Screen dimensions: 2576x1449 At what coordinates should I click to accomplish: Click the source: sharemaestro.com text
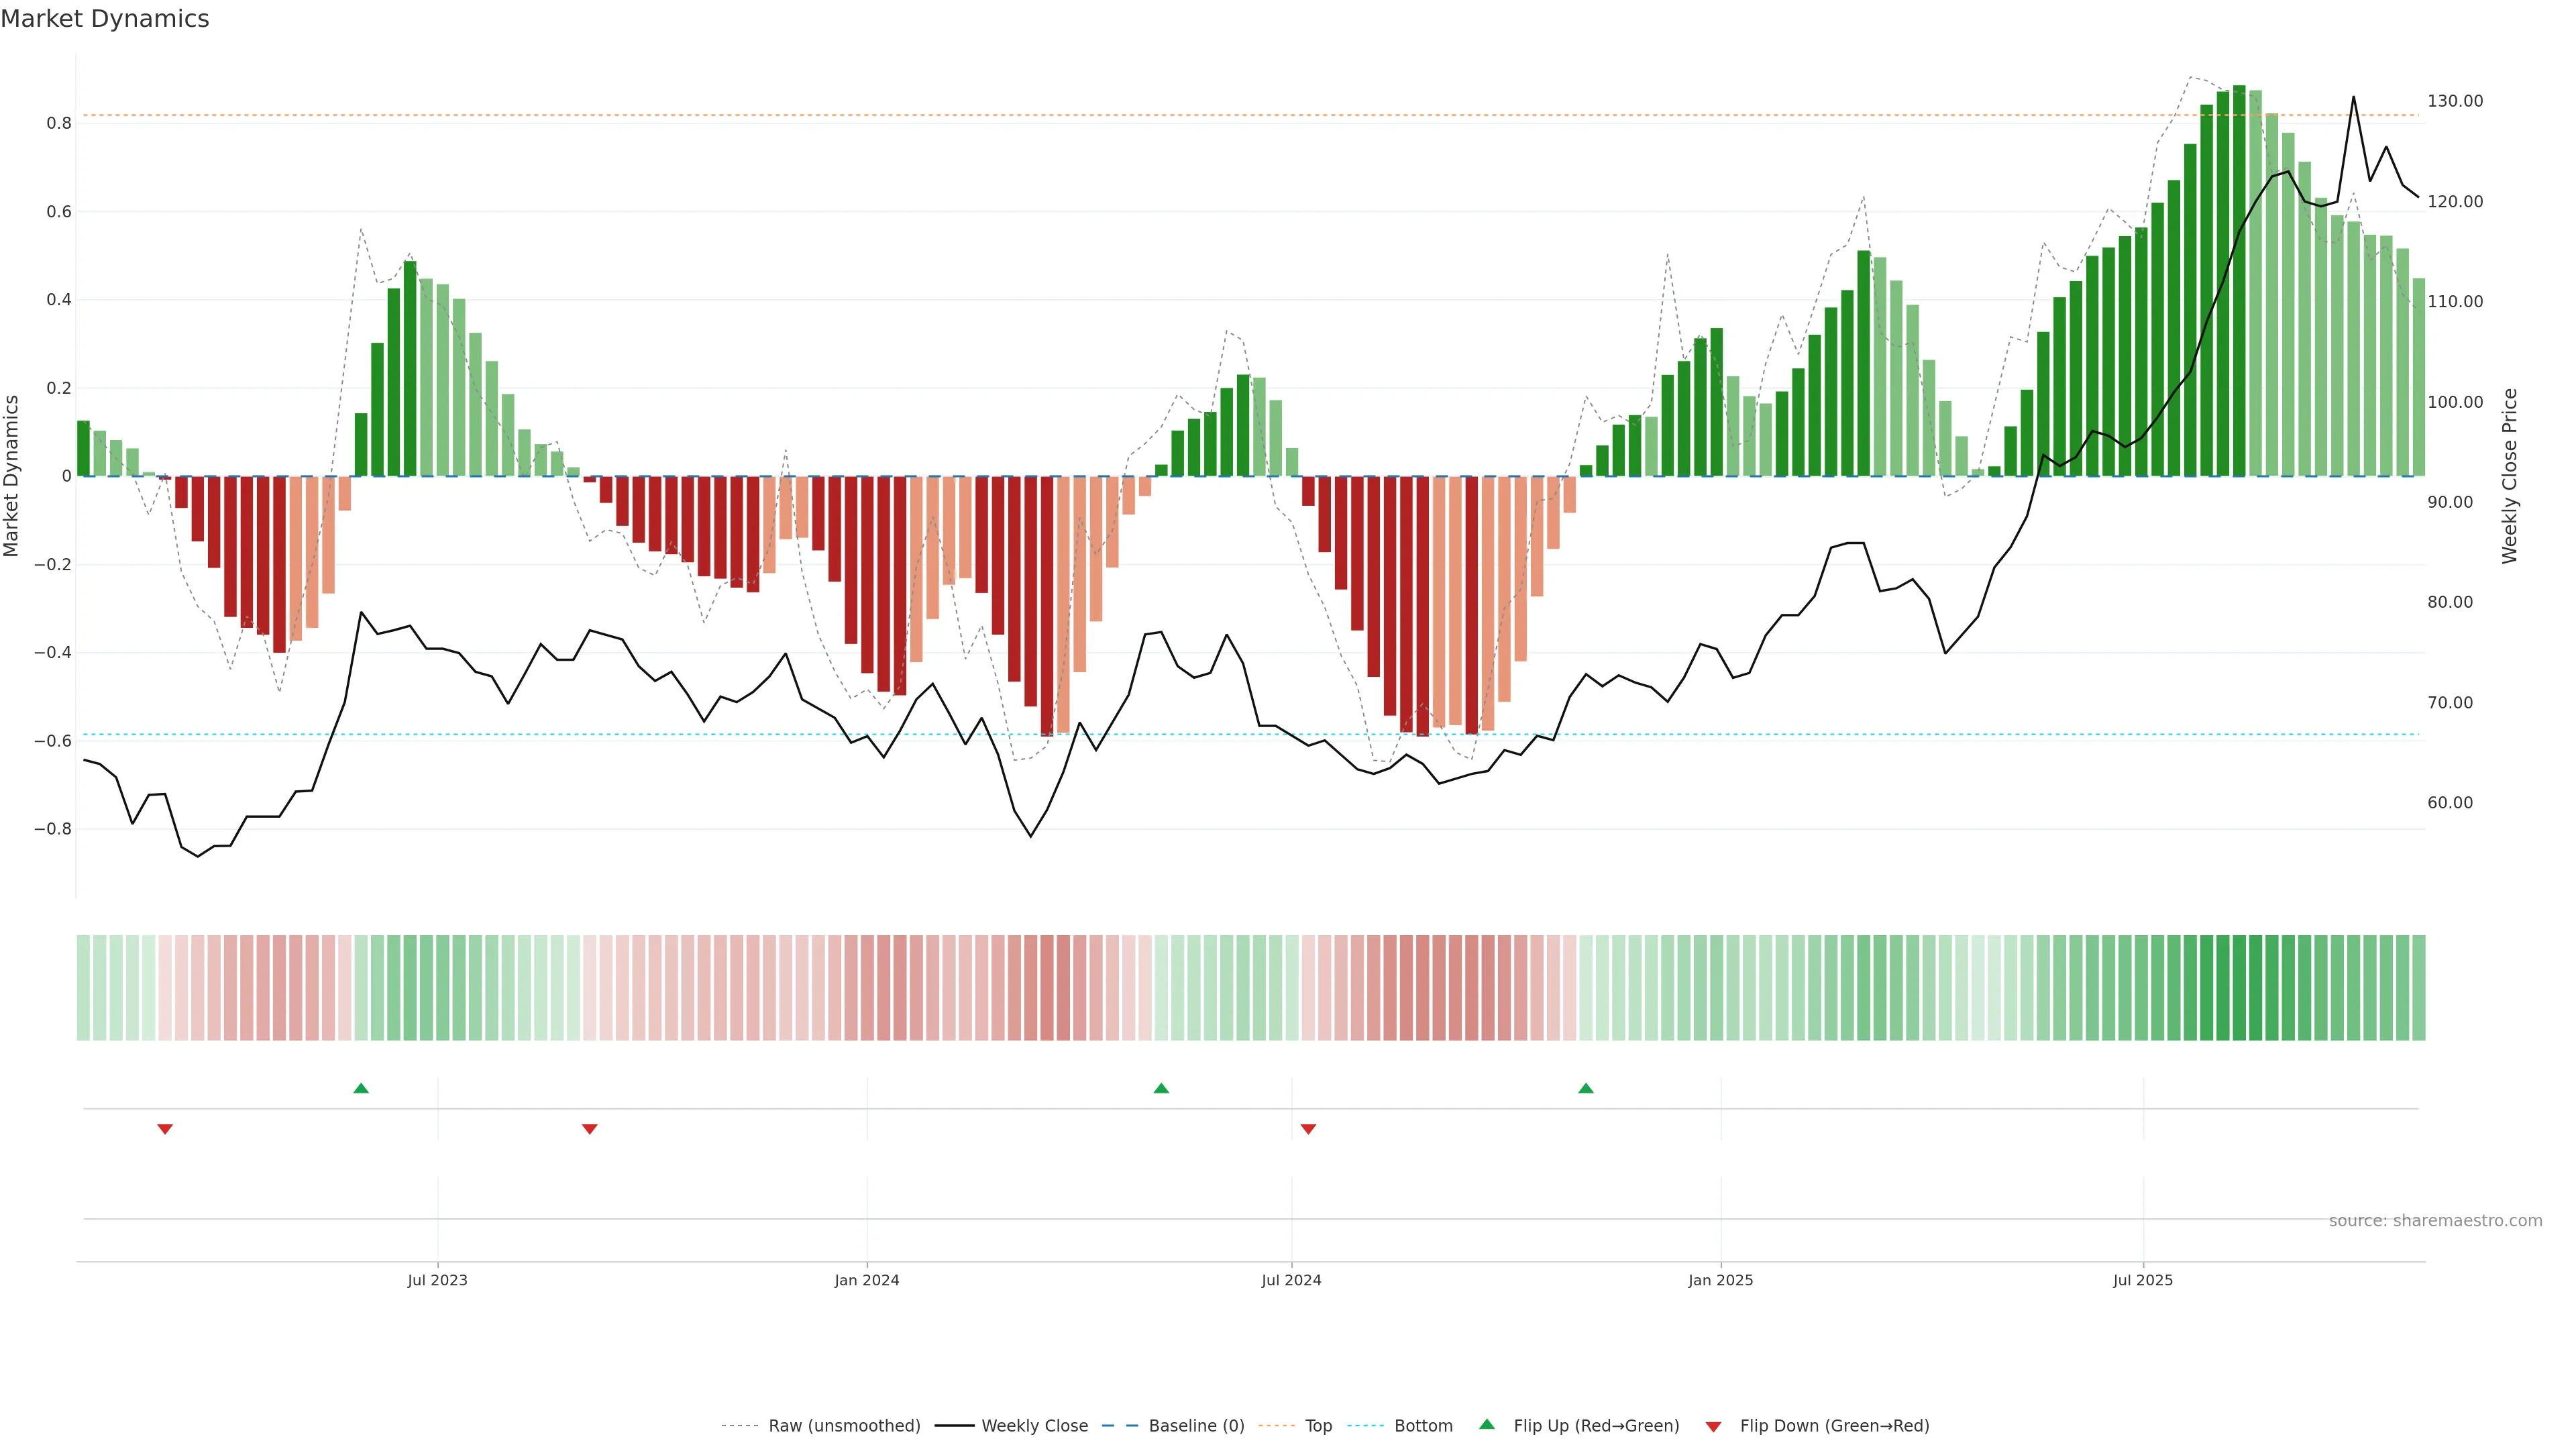tap(2435, 1220)
